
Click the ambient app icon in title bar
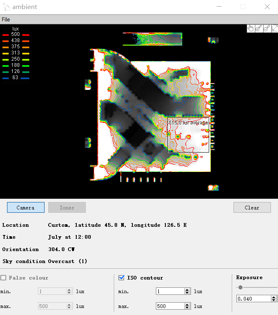click(6, 7)
